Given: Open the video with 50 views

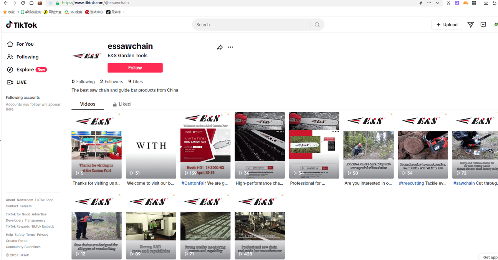Looking at the screenshot, I should coord(369,146).
